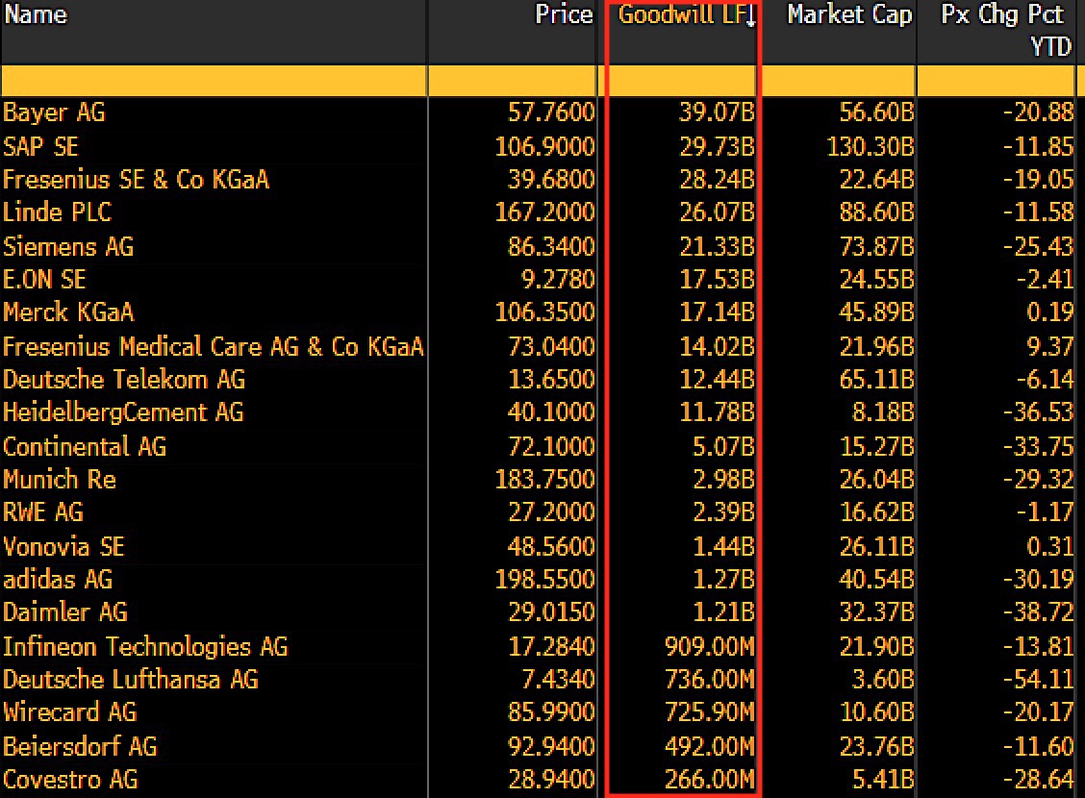Select the HeidelbergCement AG row name

[124, 412]
